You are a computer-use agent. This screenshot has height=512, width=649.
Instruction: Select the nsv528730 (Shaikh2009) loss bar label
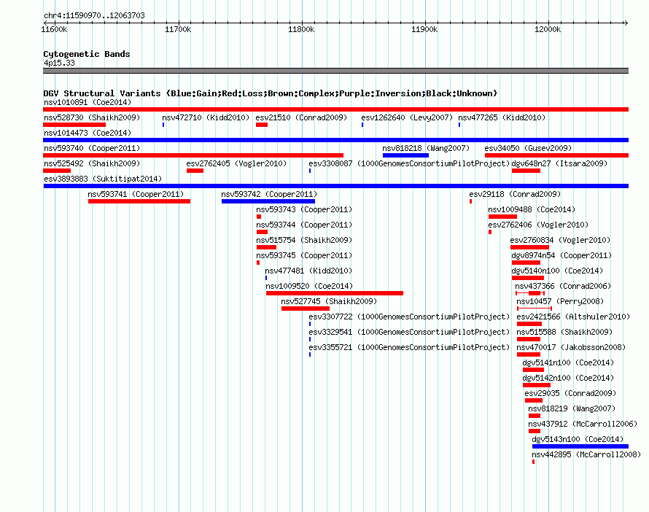click(92, 117)
